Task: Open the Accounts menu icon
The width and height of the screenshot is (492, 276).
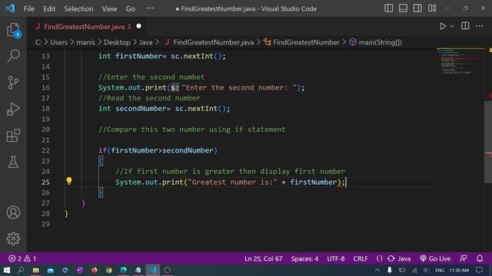Action: point(13,212)
